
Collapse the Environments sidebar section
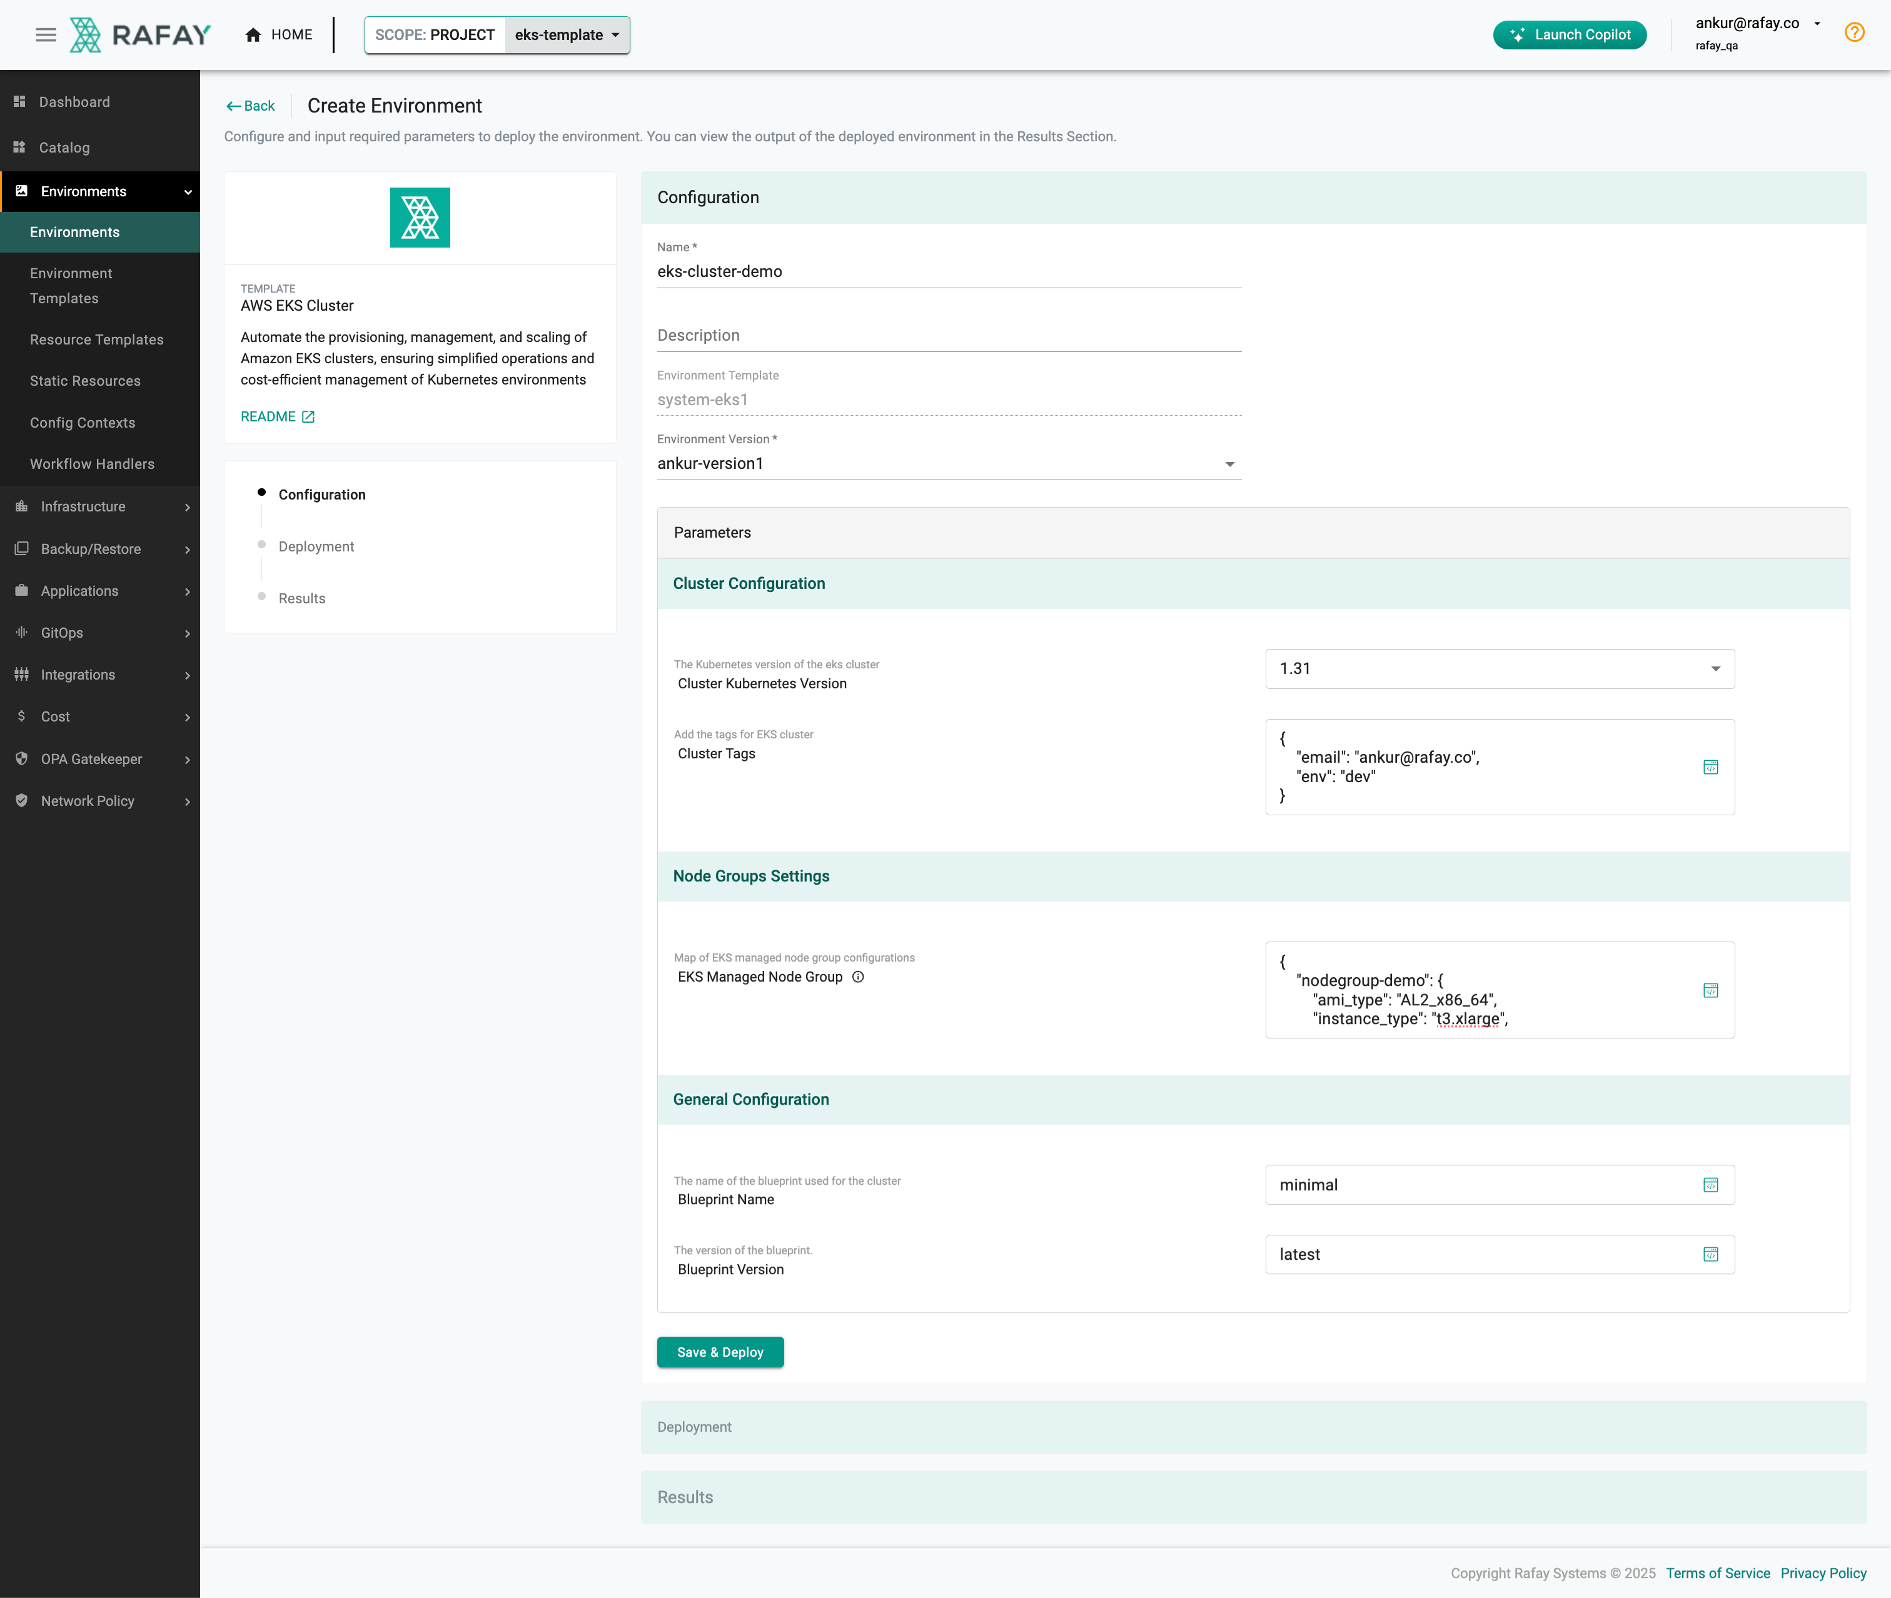tap(188, 192)
